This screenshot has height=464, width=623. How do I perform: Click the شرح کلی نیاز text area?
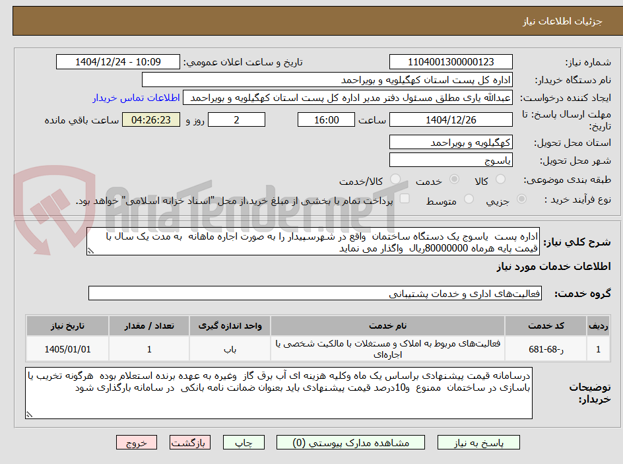tap(313, 242)
